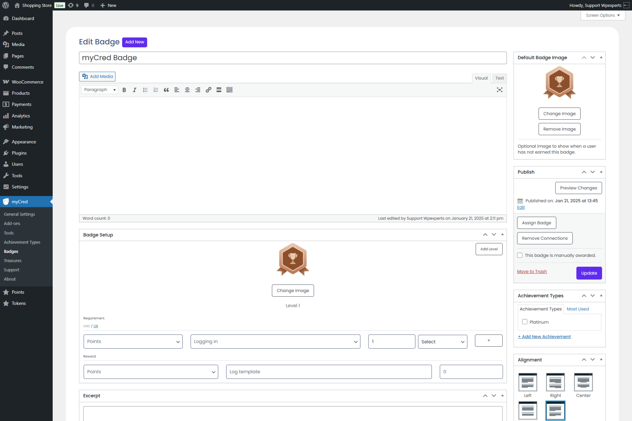Expand the Screen Options panel

tap(603, 15)
